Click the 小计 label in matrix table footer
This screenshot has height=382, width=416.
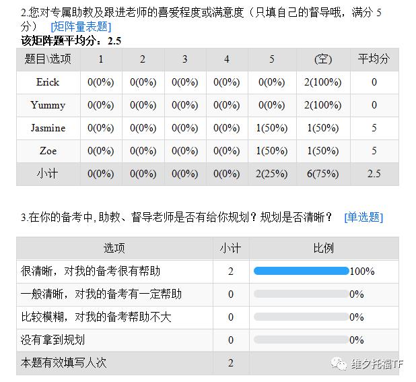coord(48,174)
